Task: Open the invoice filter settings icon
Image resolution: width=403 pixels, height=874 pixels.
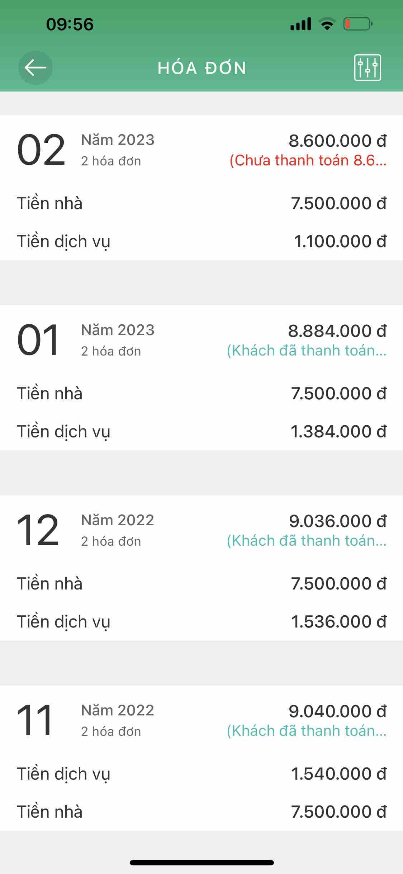Action: [x=367, y=68]
